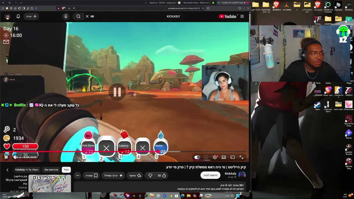The height and width of the screenshot is (199, 354).
Task: Open the YouTube logo home link
Action: click(228, 16)
